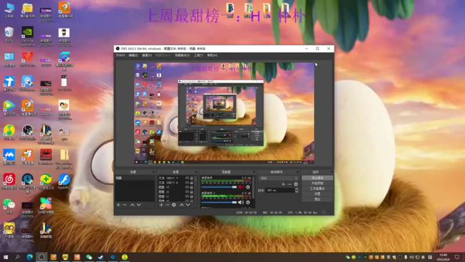Mute second desktop audio speaker icon

pyautogui.click(x=241, y=202)
